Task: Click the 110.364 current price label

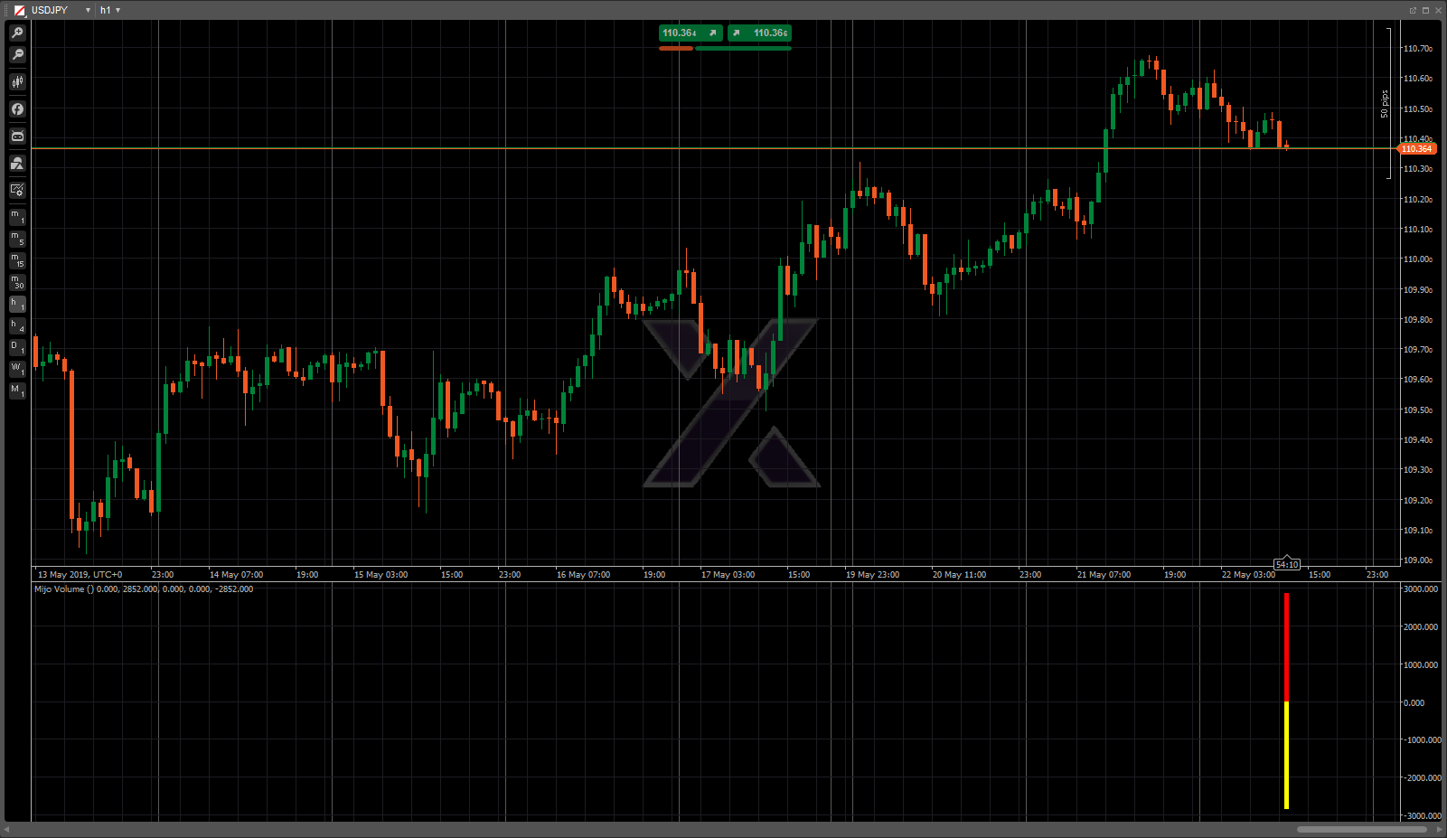Action: [1416, 148]
